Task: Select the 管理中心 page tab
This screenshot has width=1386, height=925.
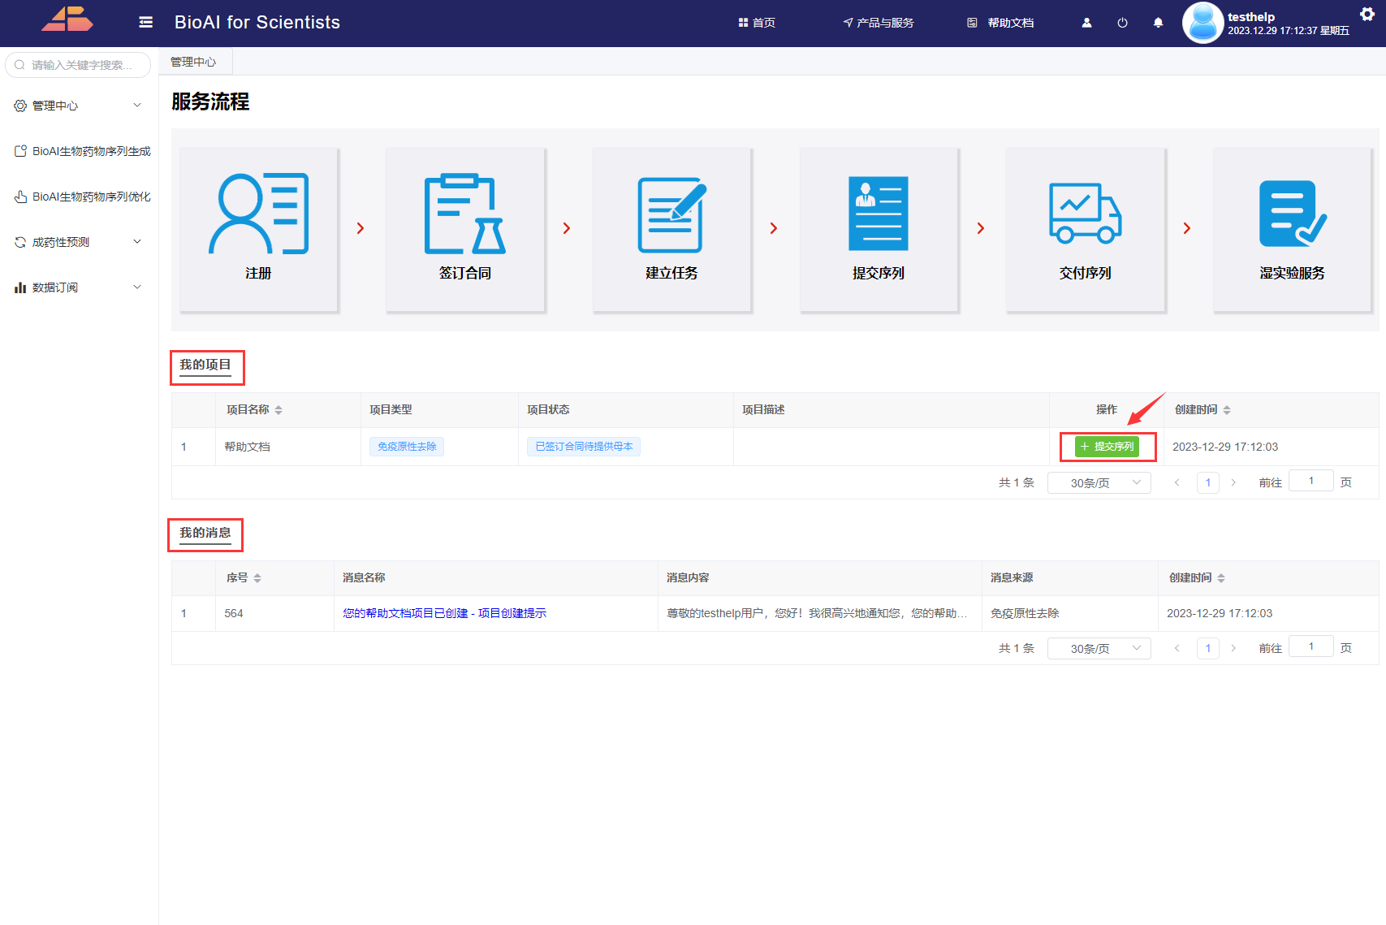Action: pos(193,62)
